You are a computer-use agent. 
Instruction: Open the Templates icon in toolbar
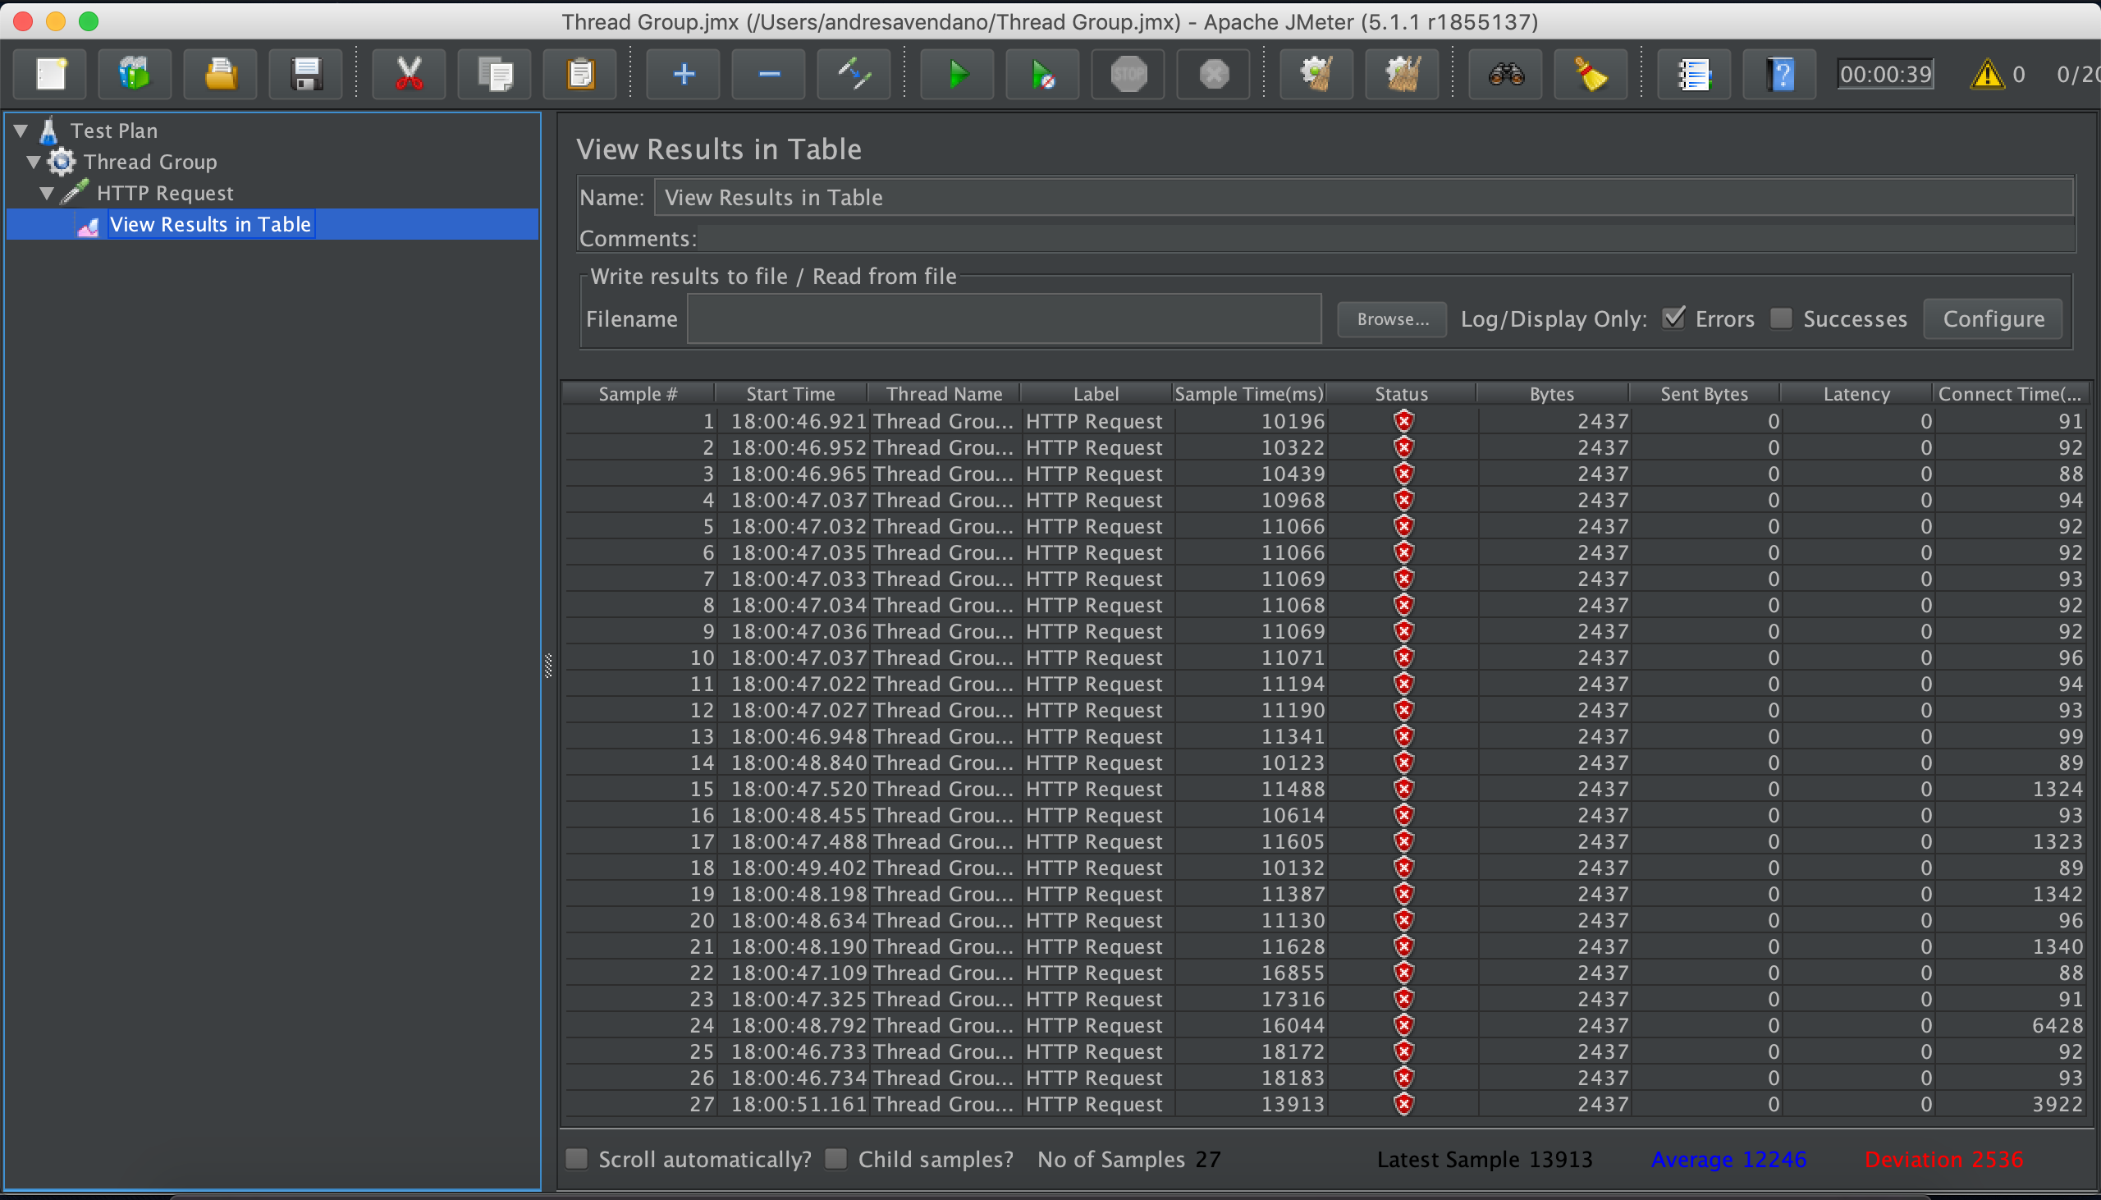click(x=135, y=74)
